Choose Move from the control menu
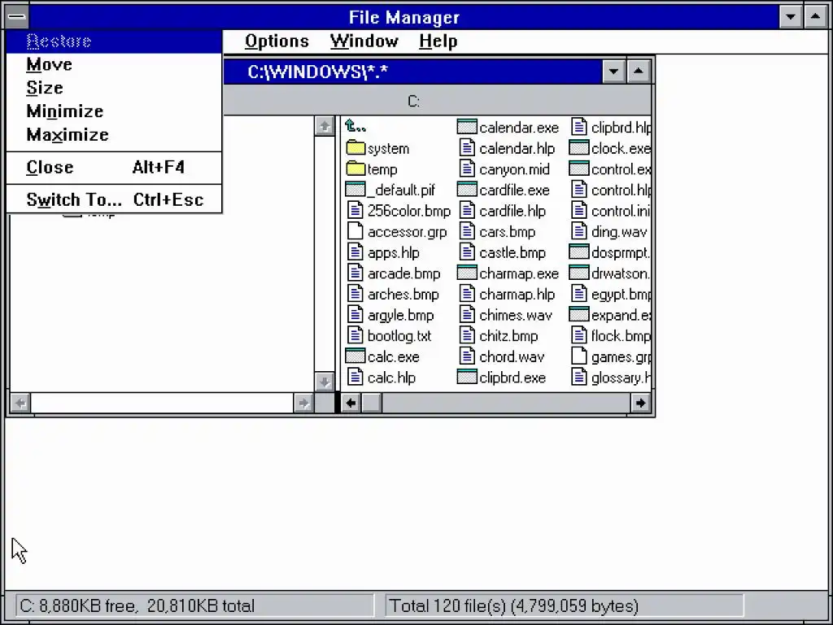 pyautogui.click(x=114, y=64)
